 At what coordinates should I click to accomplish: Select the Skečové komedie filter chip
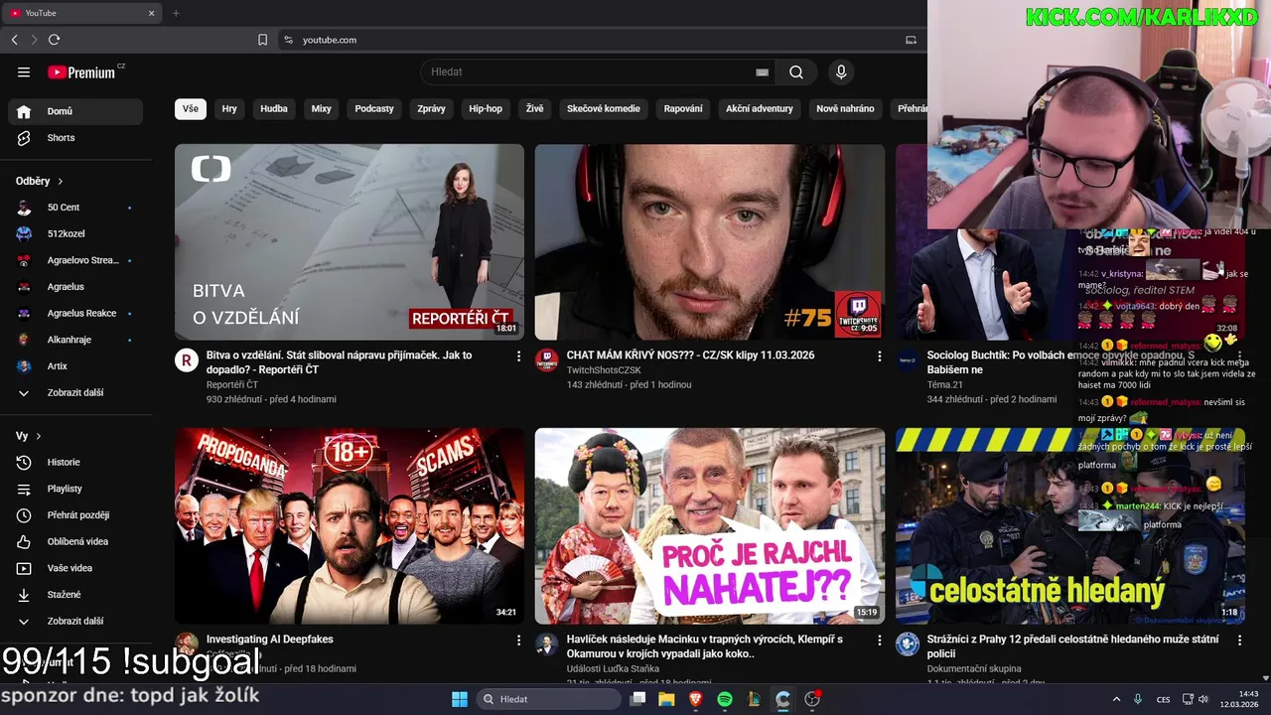604,109
